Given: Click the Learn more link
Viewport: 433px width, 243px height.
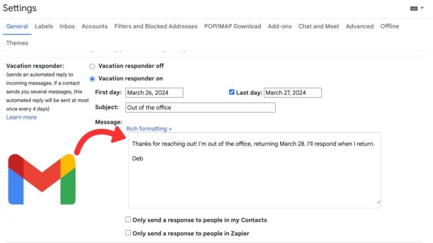Looking at the screenshot, I should pos(21,118).
